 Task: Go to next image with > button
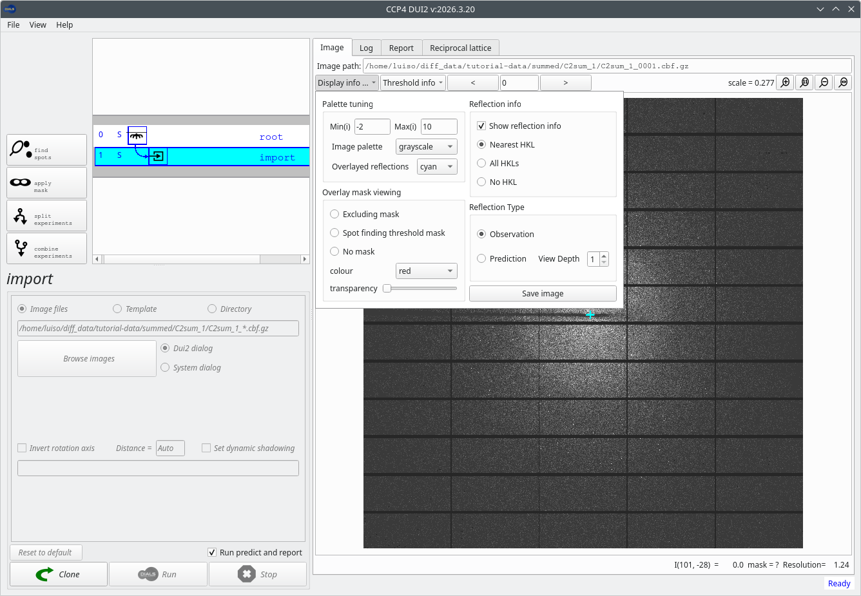pyautogui.click(x=566, y=82)
